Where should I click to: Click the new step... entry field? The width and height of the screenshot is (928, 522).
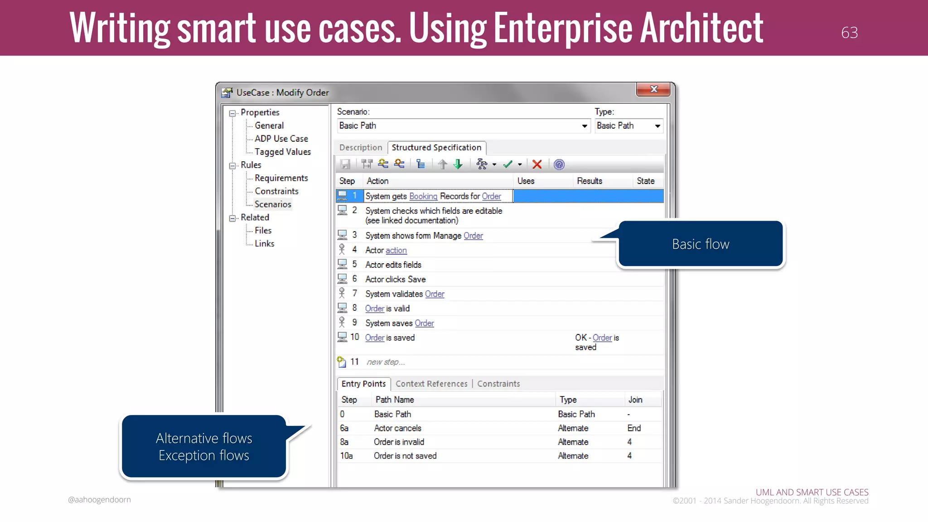click(x=386, y=362)
